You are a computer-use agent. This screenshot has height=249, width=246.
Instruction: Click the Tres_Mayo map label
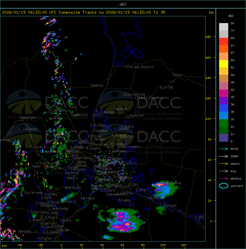(x=98, y=125)
